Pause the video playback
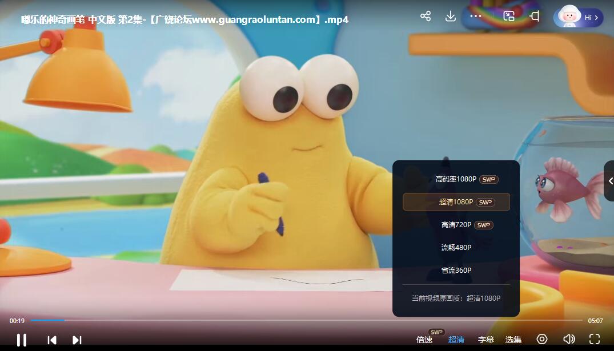 click(x=22, y=340)
